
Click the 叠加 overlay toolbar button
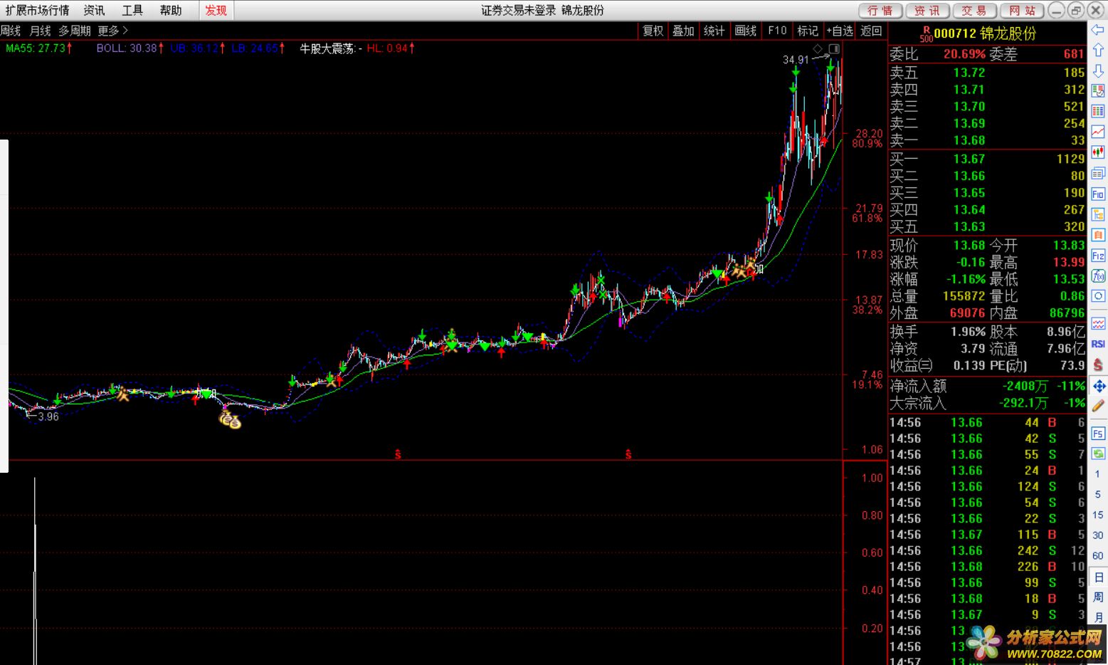[x=683, y=31]
